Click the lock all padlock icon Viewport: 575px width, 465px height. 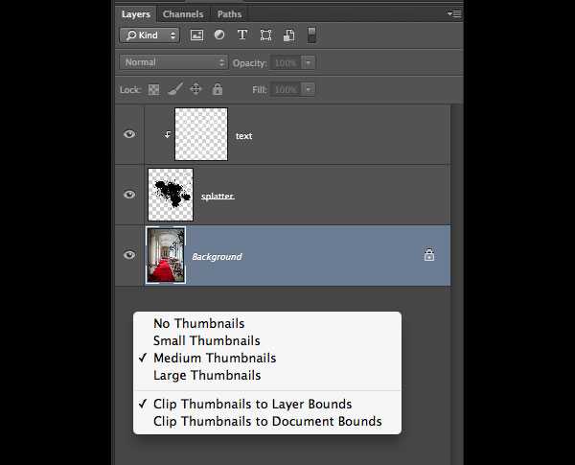tap(218, 89)
